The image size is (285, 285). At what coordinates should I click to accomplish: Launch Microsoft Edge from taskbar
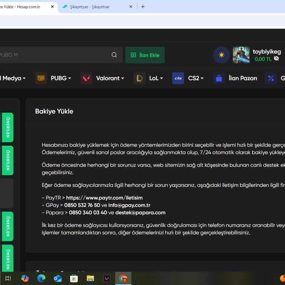[x=41, y=278]
